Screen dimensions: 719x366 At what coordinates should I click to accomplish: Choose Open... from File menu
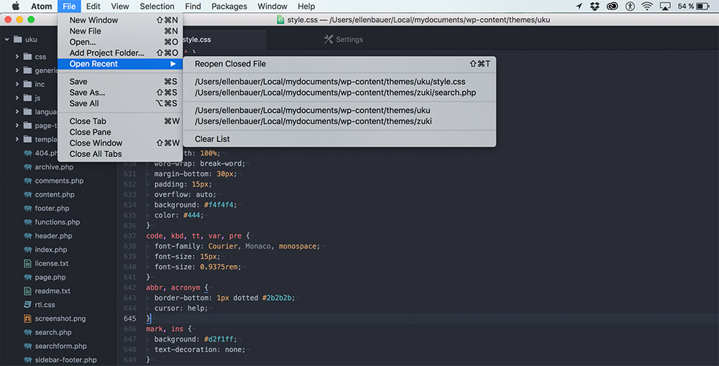pos(120,42)
